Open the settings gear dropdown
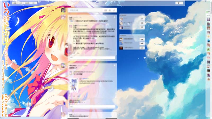This screenshot has width=212, height=119. (179, 3)
